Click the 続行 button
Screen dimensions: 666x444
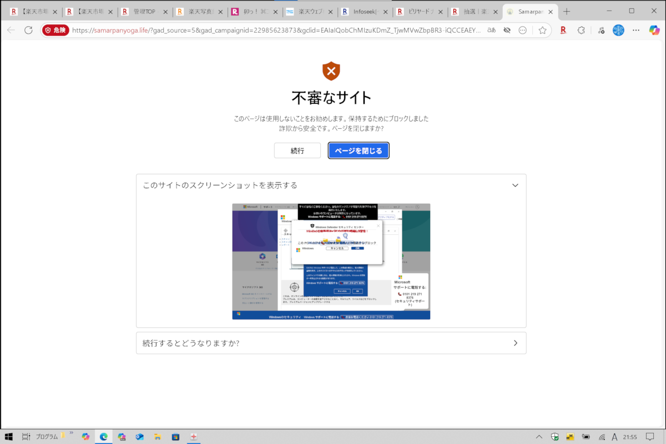coord(297,150)
